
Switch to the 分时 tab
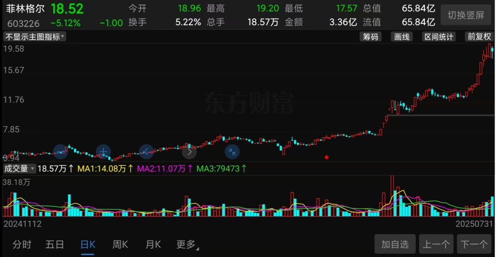(22, 244)
